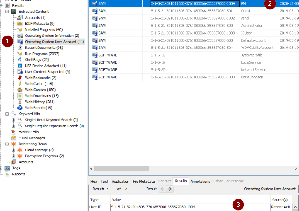Switch to the Hex tab

click(x=94, y=181)
